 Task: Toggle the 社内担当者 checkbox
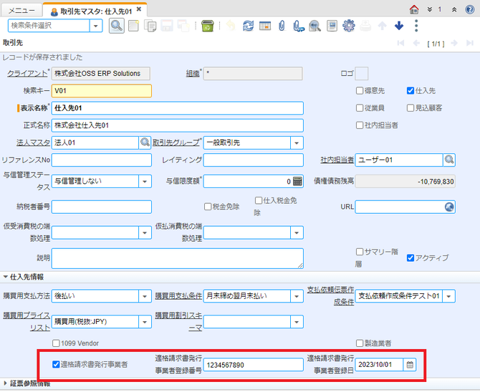(x=360, y=125)
